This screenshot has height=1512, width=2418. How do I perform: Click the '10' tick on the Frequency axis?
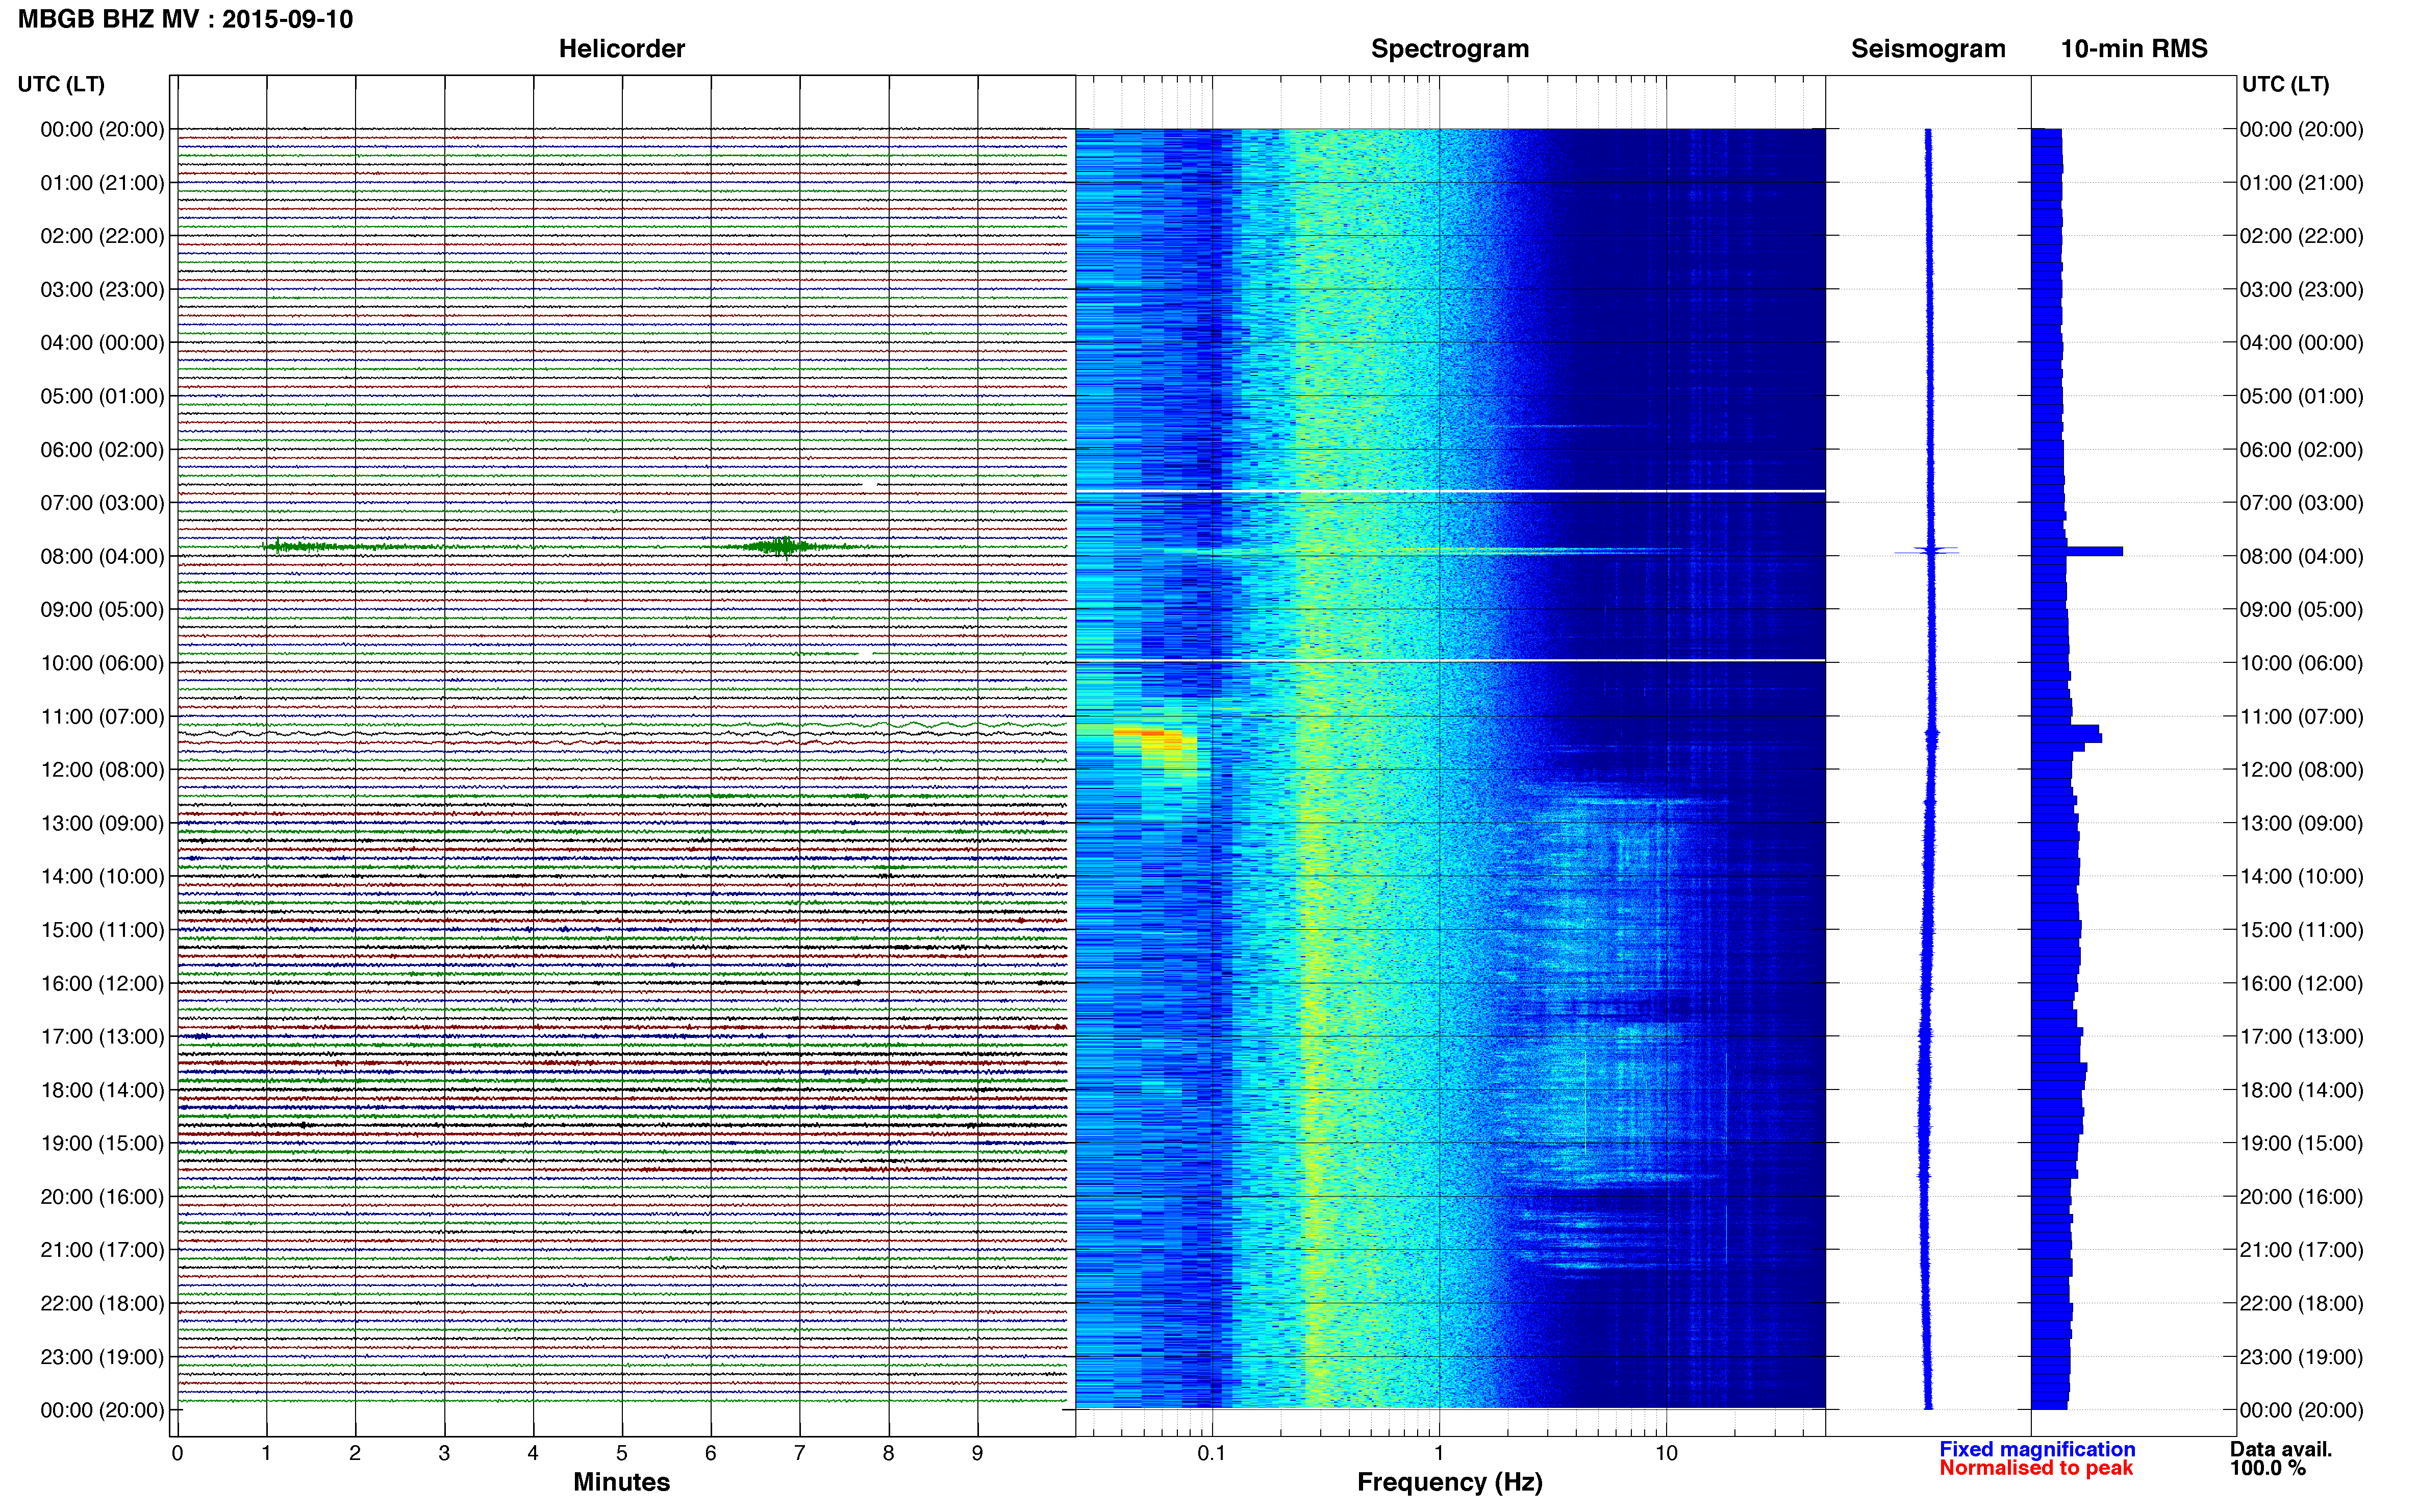(1666, 1453)
